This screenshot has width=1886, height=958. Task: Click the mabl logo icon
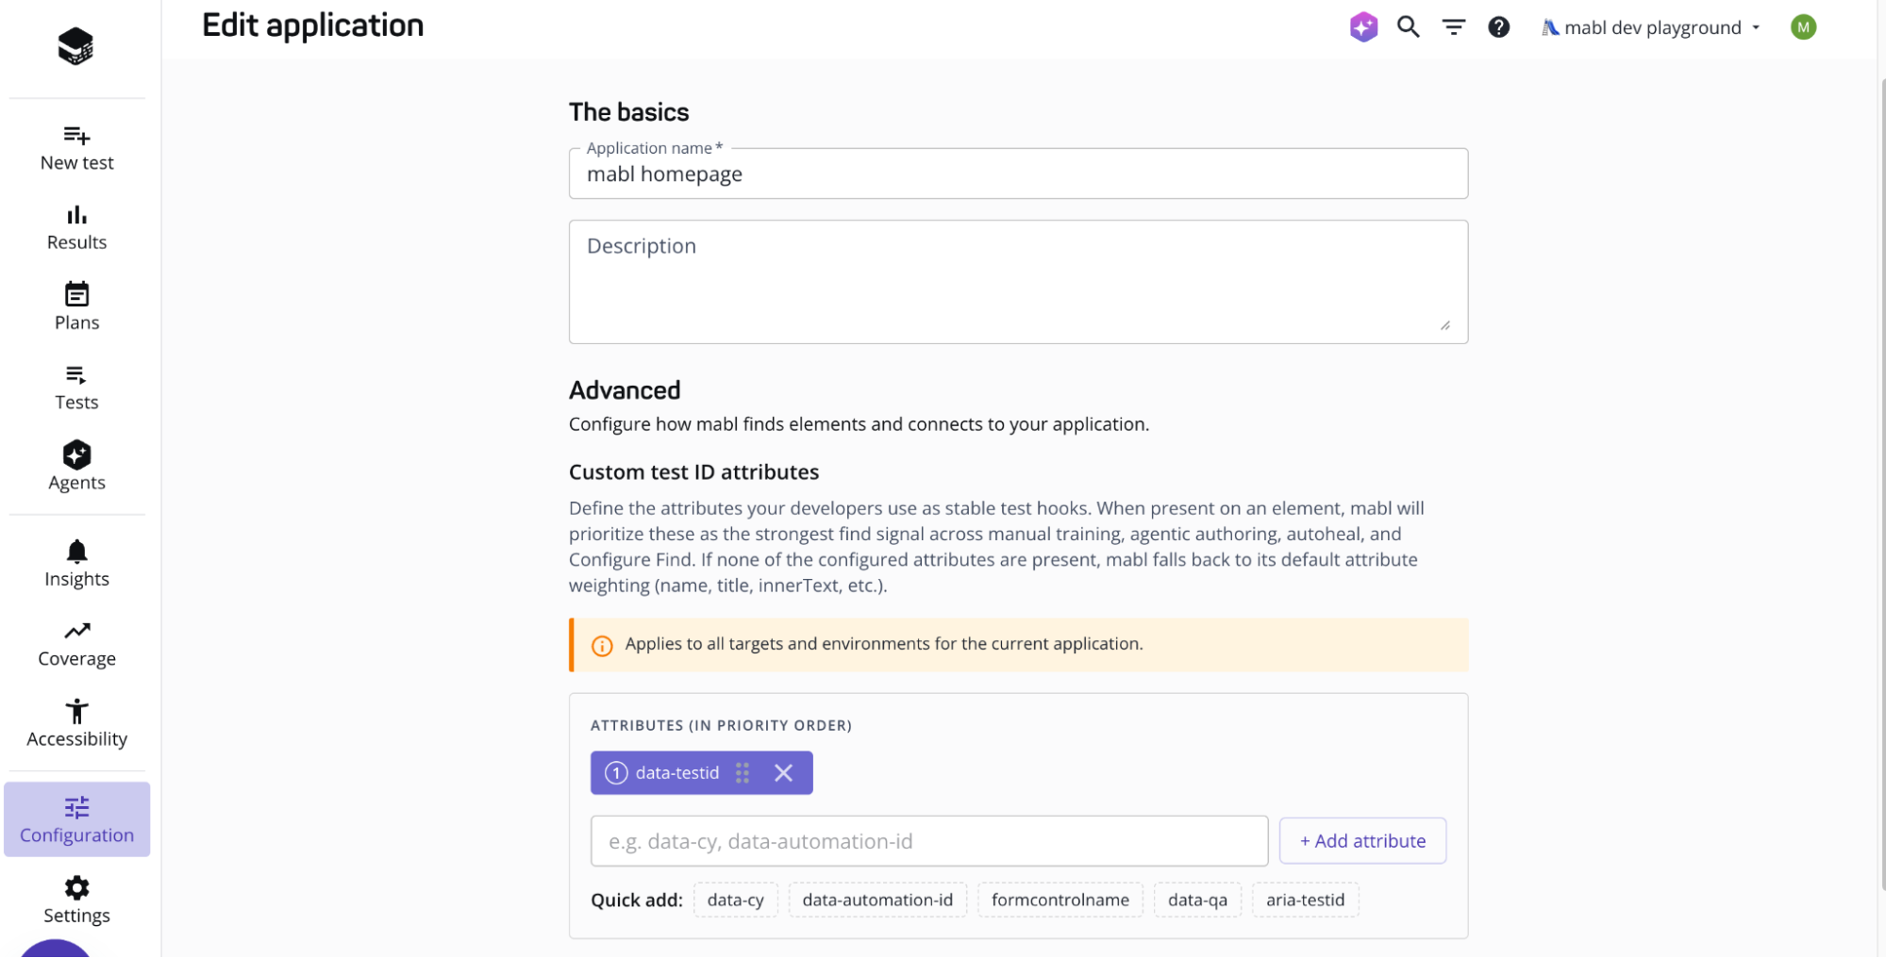pos(75,45)
